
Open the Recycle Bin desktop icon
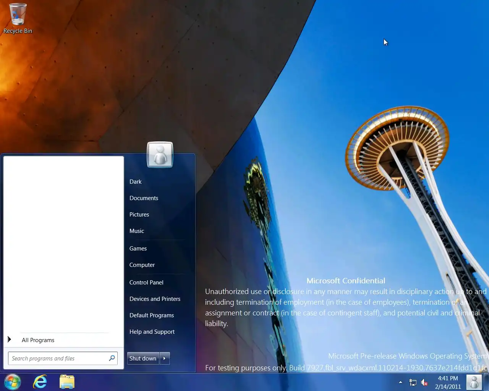click(18, 19)
